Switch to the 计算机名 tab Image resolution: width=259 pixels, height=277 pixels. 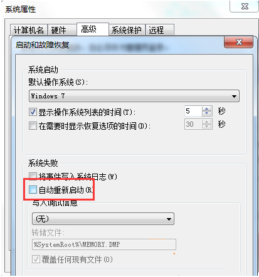[x=29, y=30]
